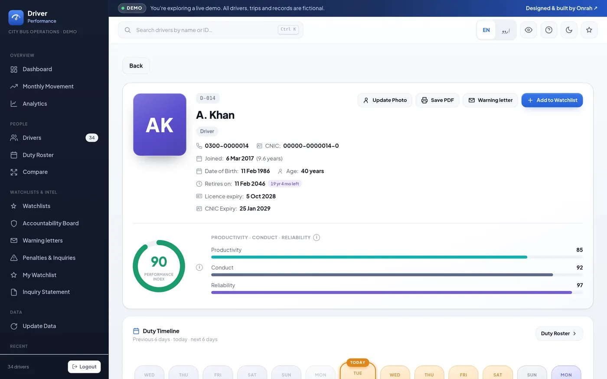Click the Update Data refresh icon

14,326
